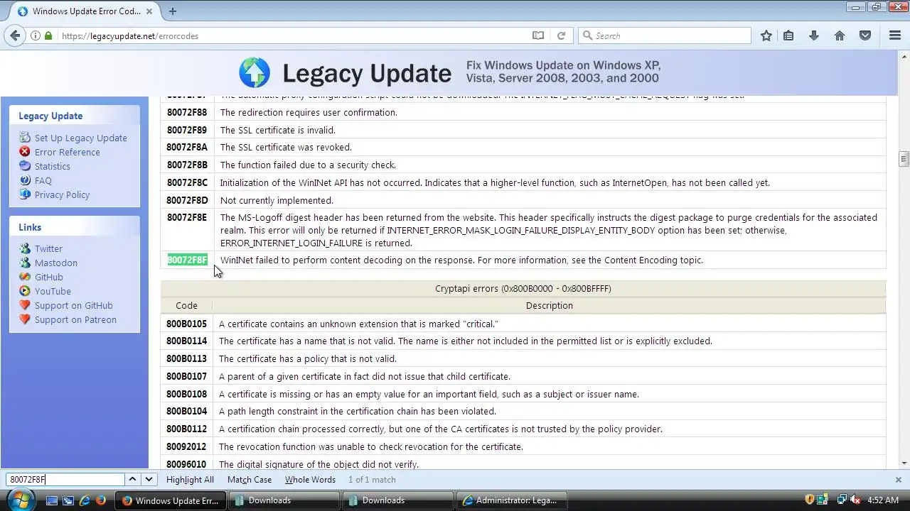Screen dimensions: 910x511
Task: Show bookmarks list icon
Action: pyautogui.click(x=788, y=35)
